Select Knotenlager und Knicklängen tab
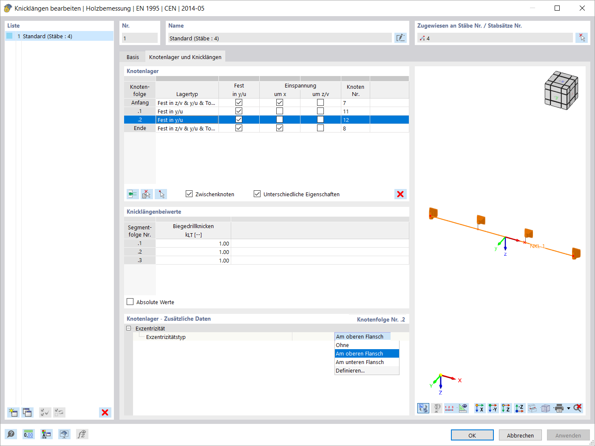The width and height of the screenshot is (595, 446). (185, 57)
